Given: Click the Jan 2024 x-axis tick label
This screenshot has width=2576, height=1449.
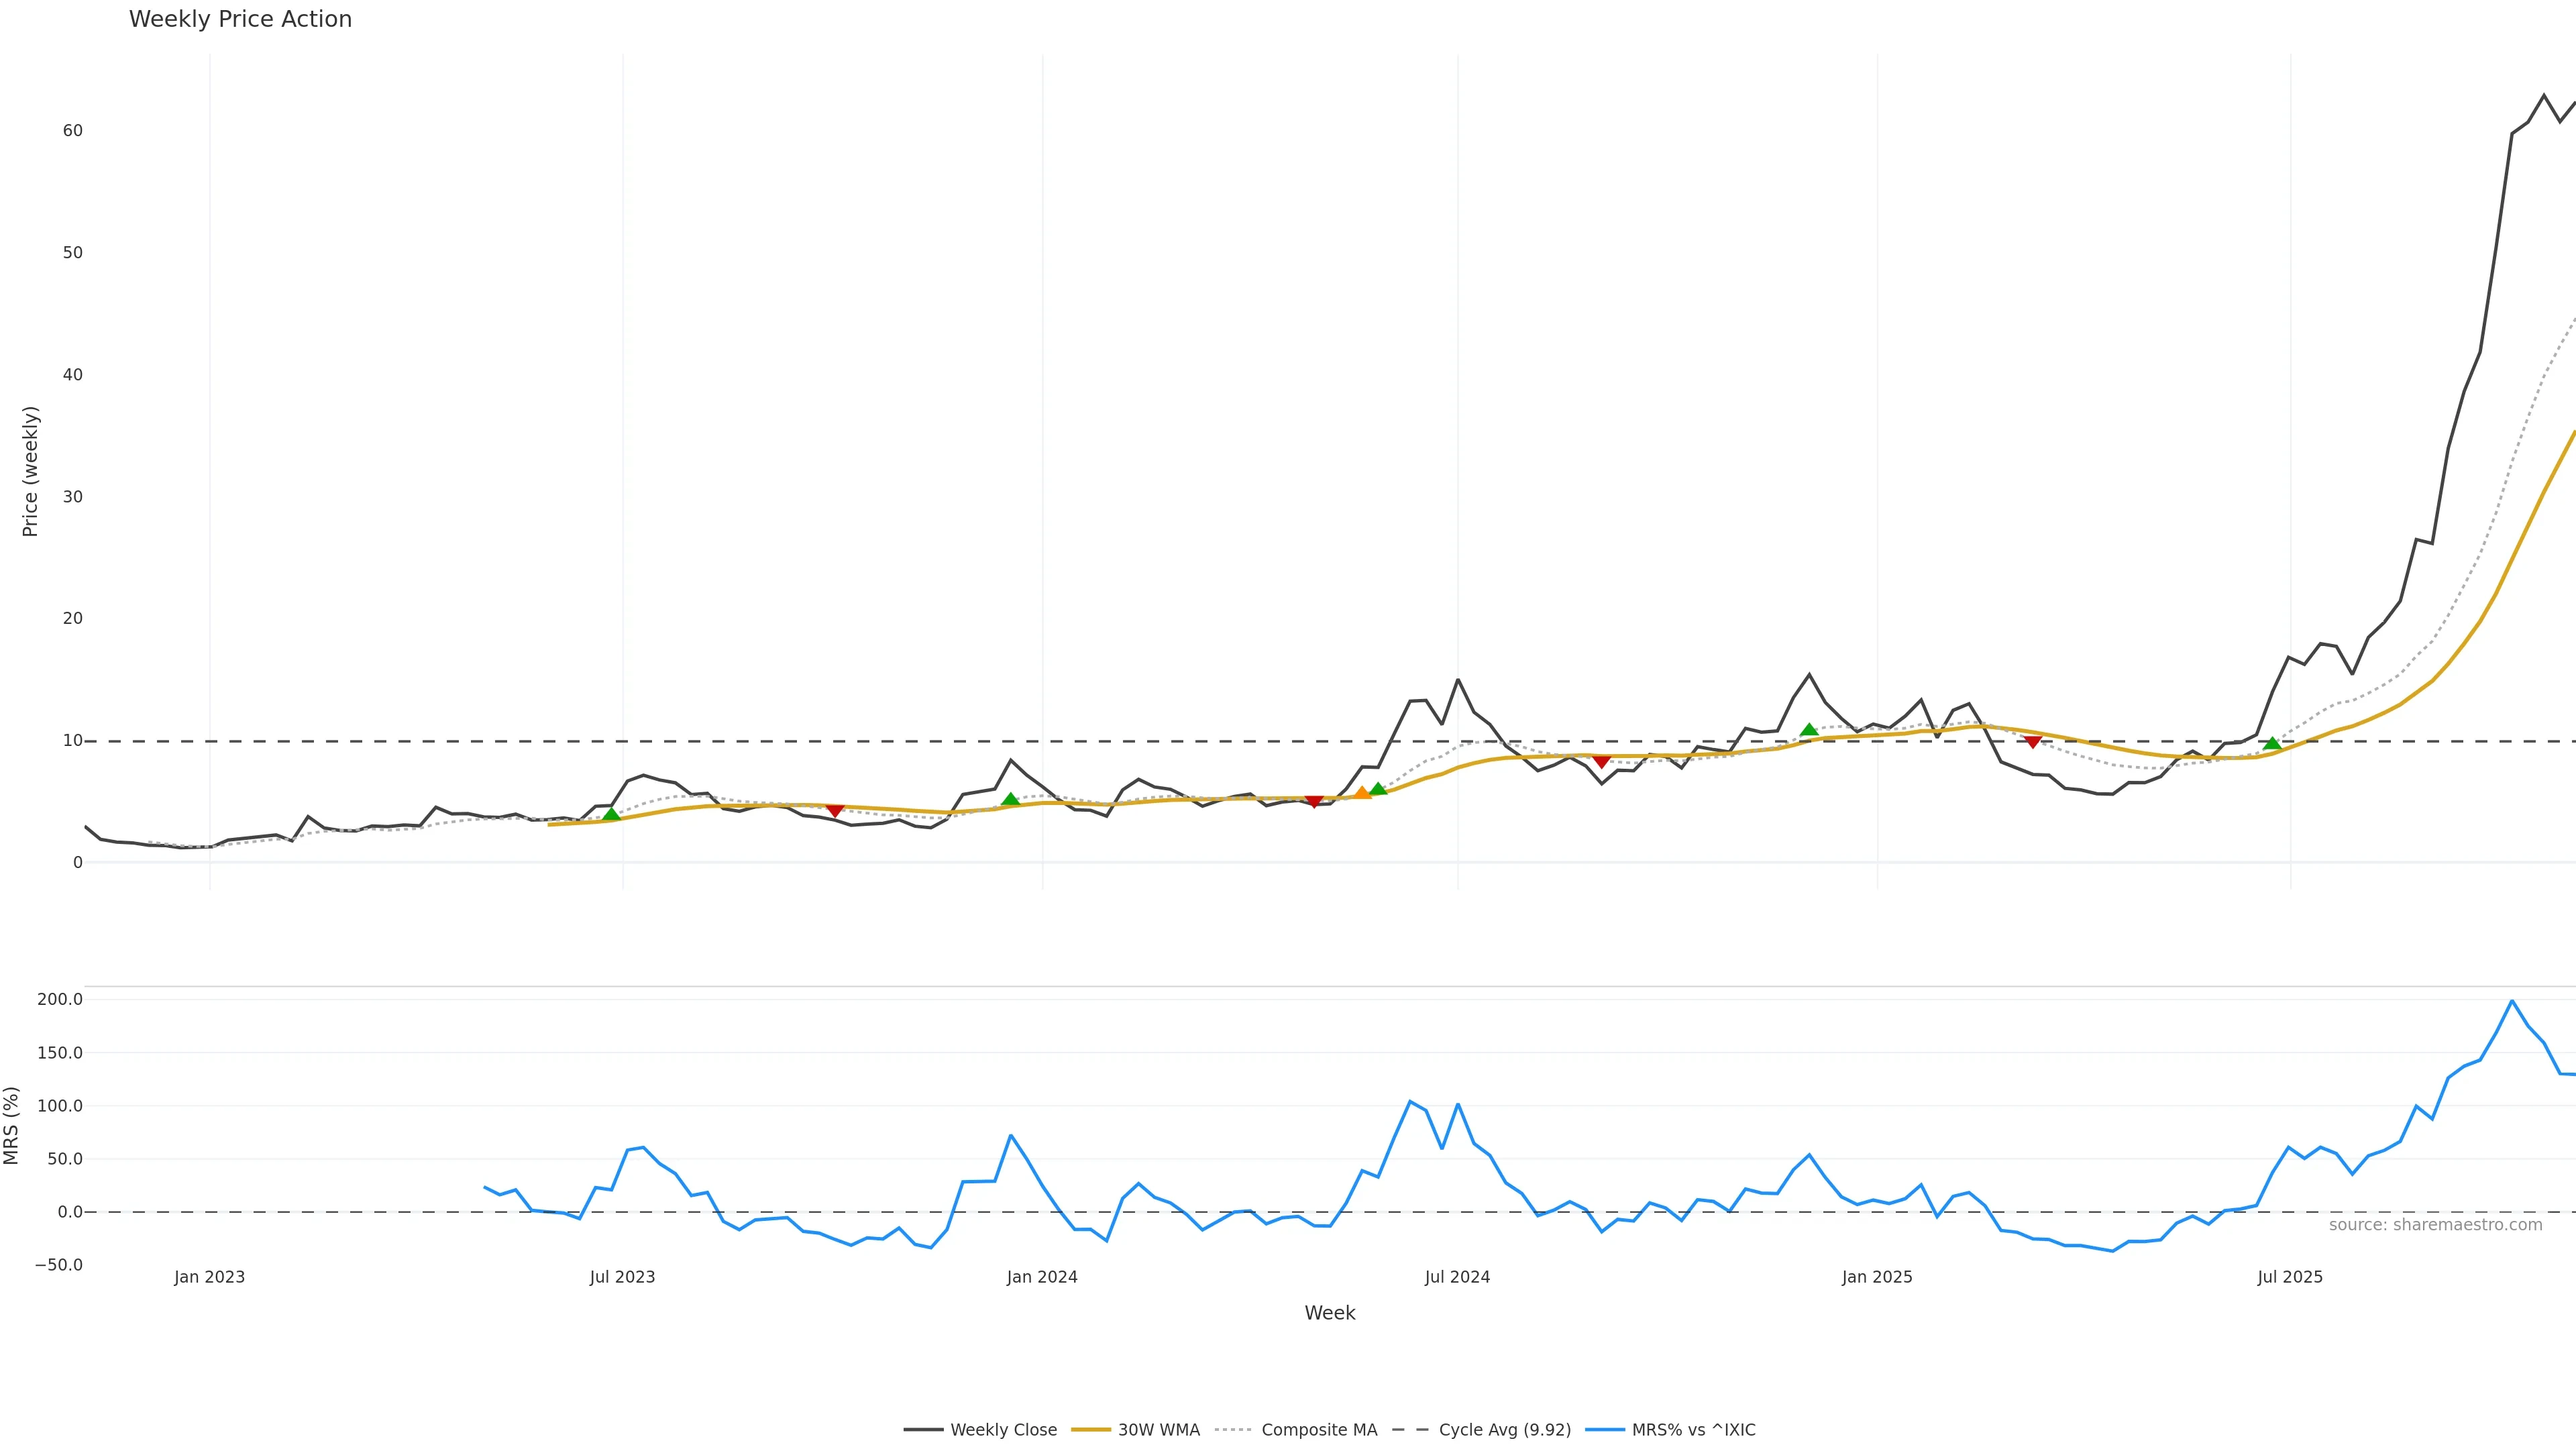Looking at the screenshot, I should (x=1042, y=1277).
